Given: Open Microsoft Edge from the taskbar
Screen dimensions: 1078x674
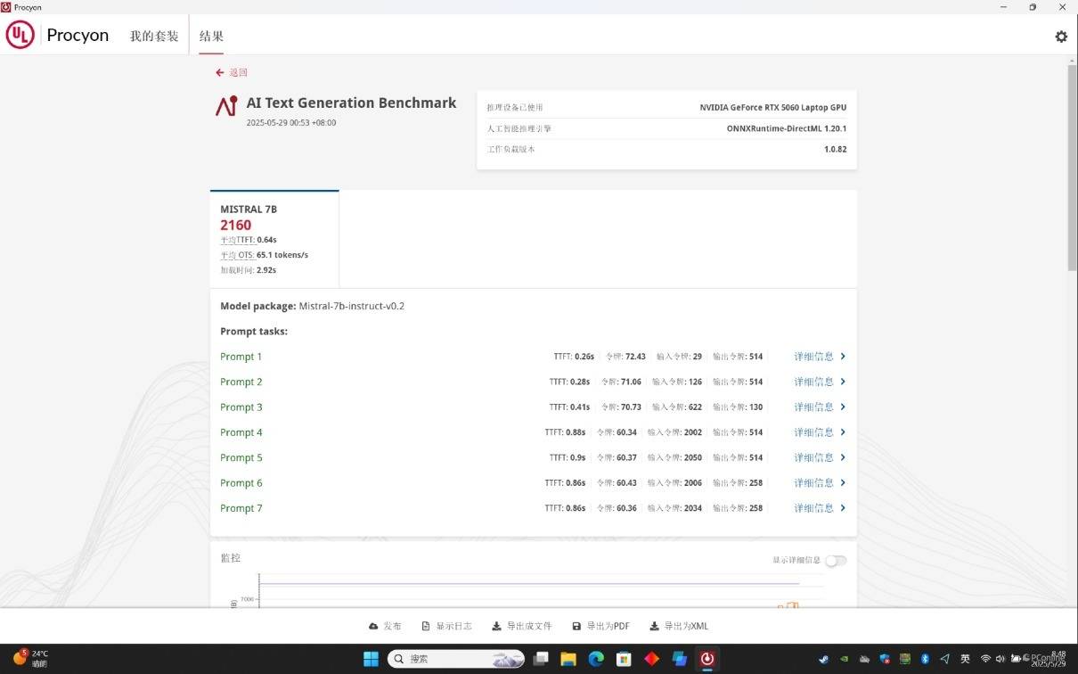Looking at the screenshot, I should pyautogui.click(x=596, y=659).
